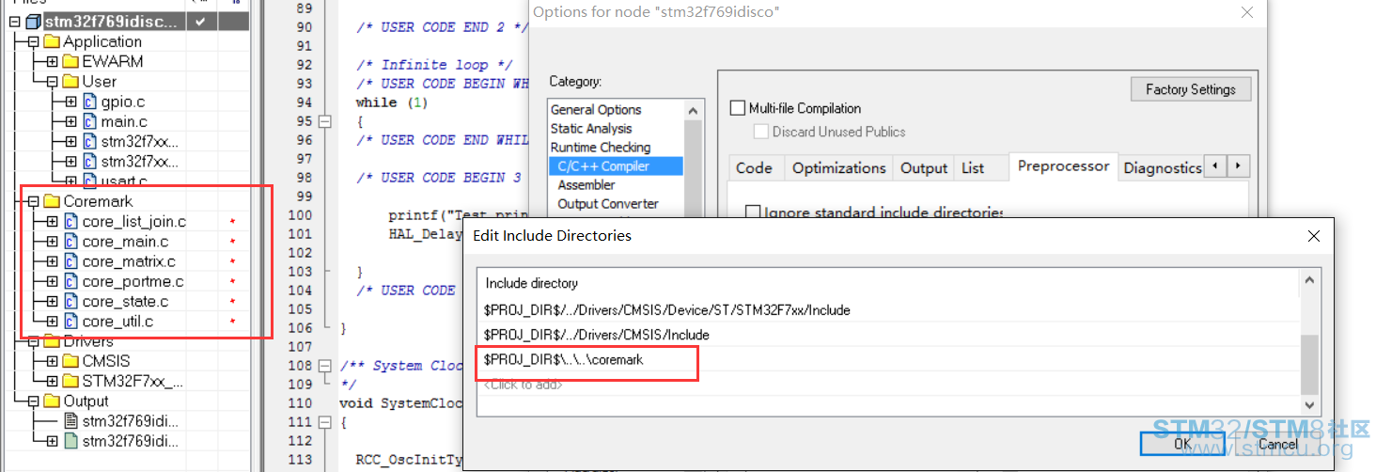Close the Edit Include Directories dialog
Image resolution: width=1376 pixels, height=472 pixels.
click(x=1314, y=236)
